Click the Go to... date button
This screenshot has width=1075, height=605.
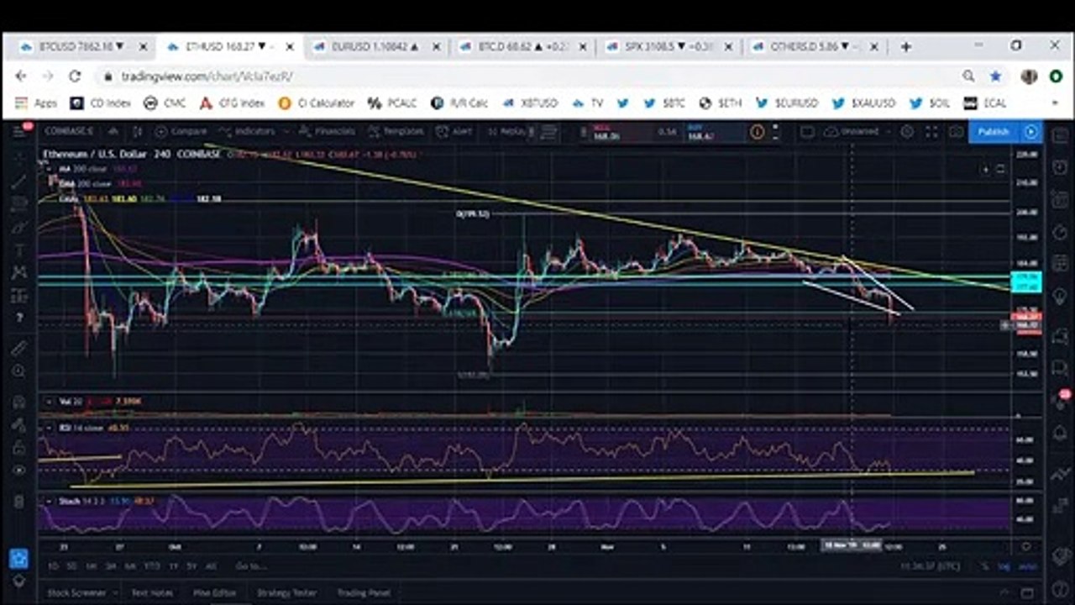[250, 567]
